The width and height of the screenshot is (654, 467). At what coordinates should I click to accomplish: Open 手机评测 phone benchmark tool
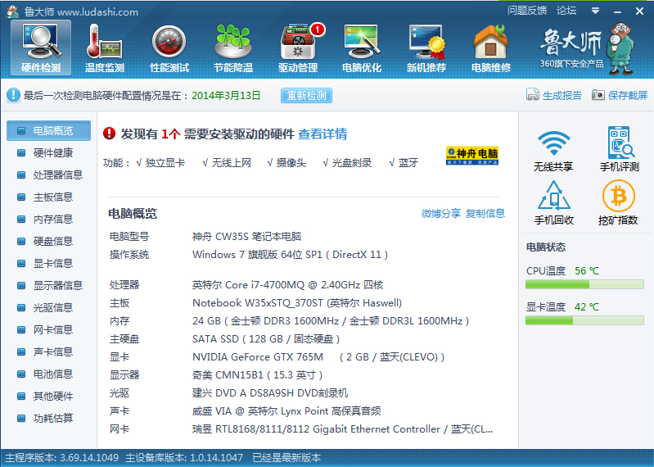pos(620,149)
